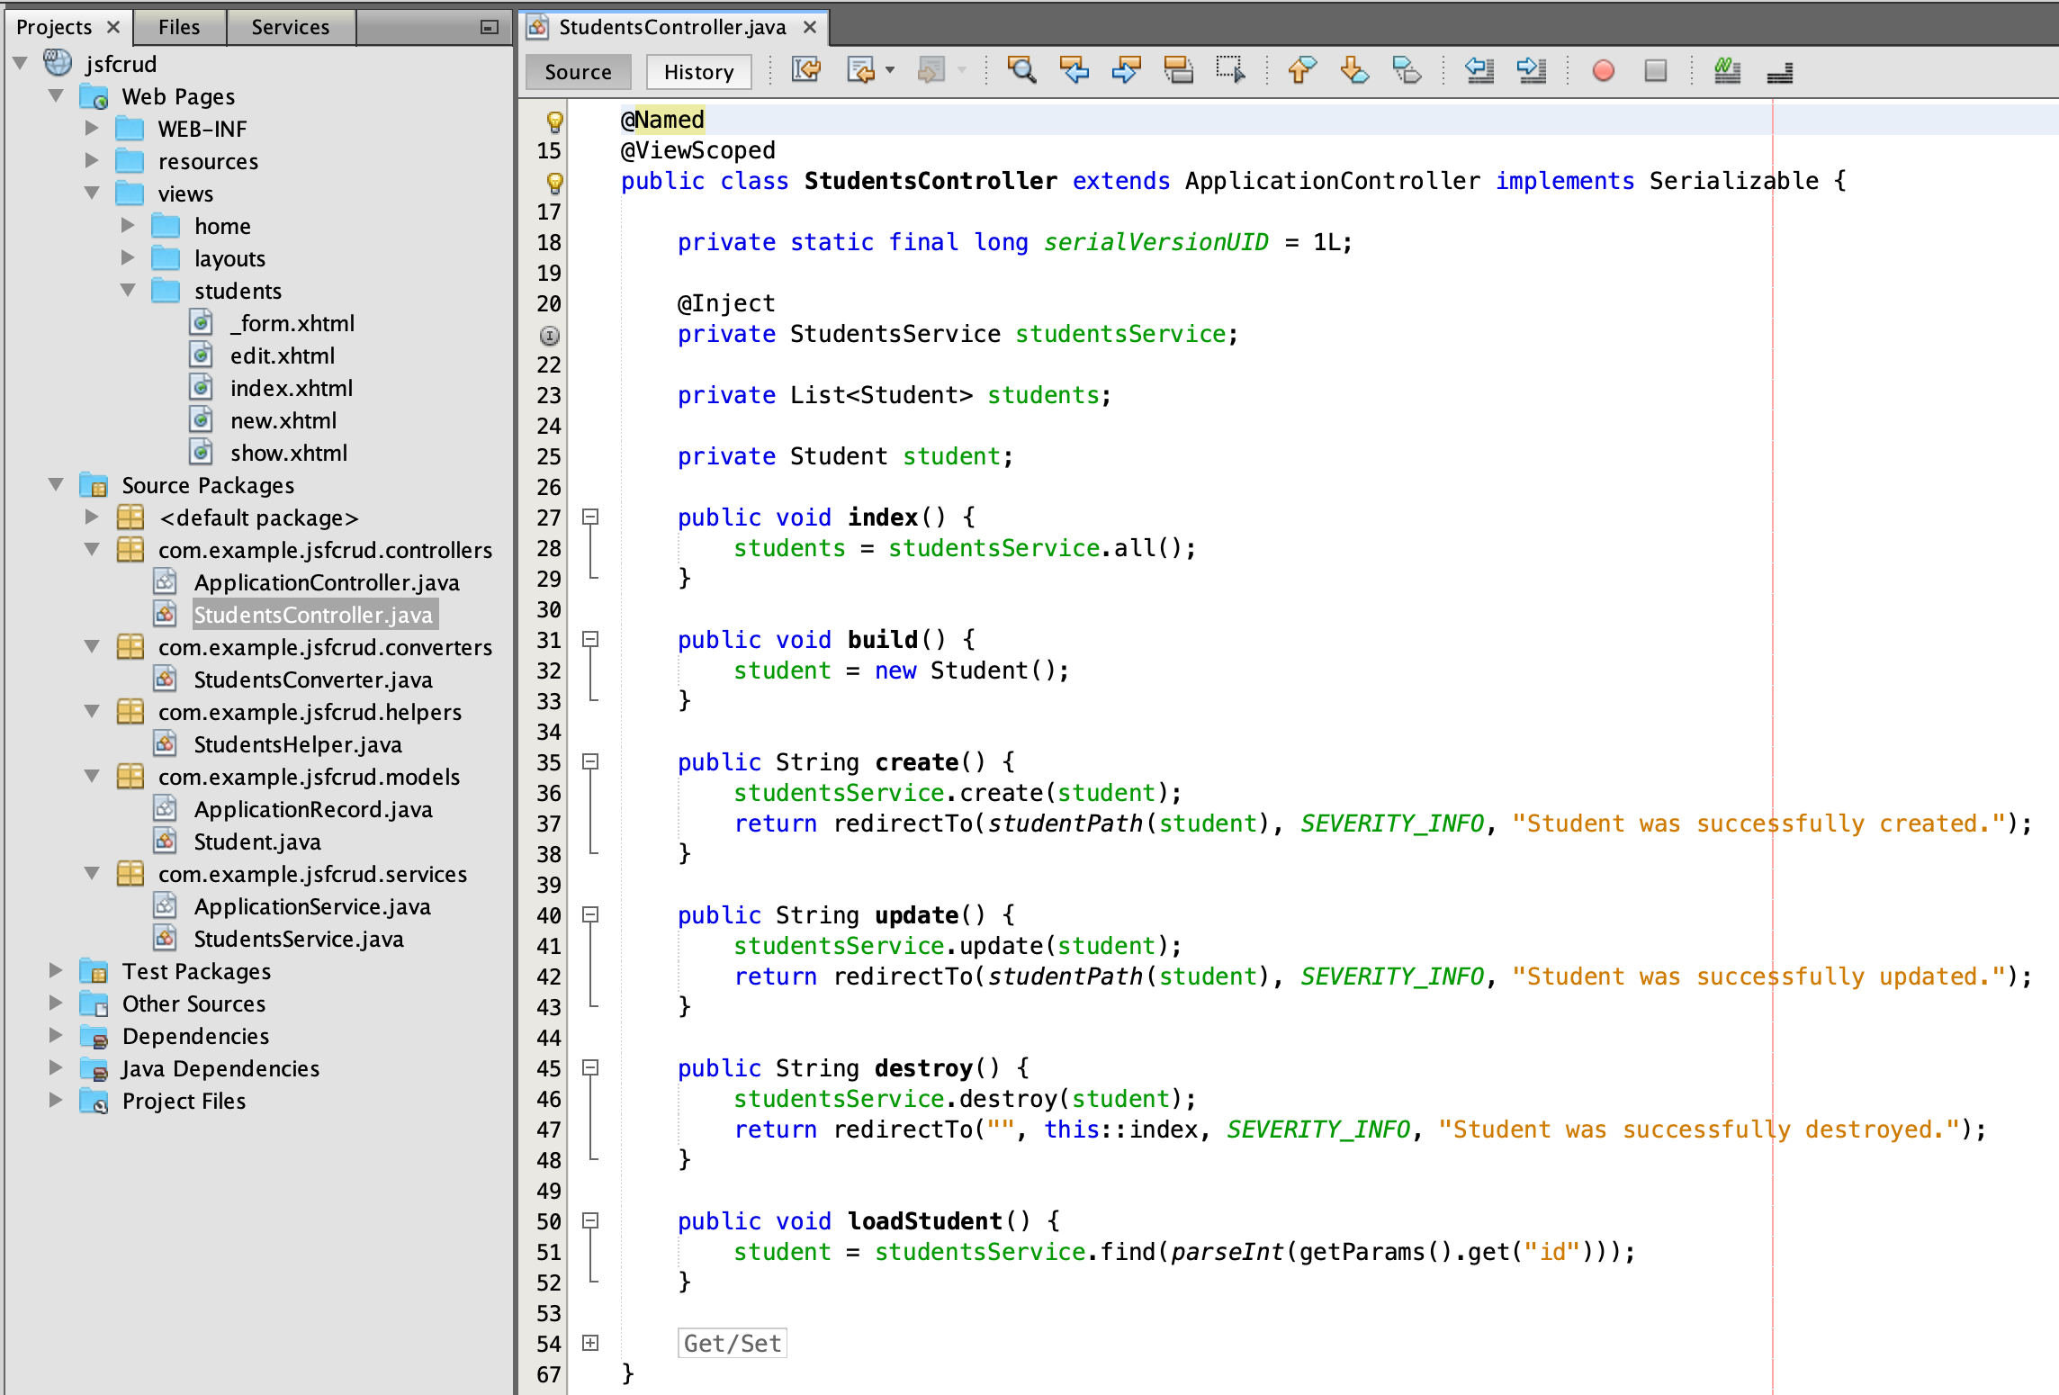The width and height of the screenshot is (2059, 1395).
Task: Select edit.xhtml file
Action: tap(283, 355)
